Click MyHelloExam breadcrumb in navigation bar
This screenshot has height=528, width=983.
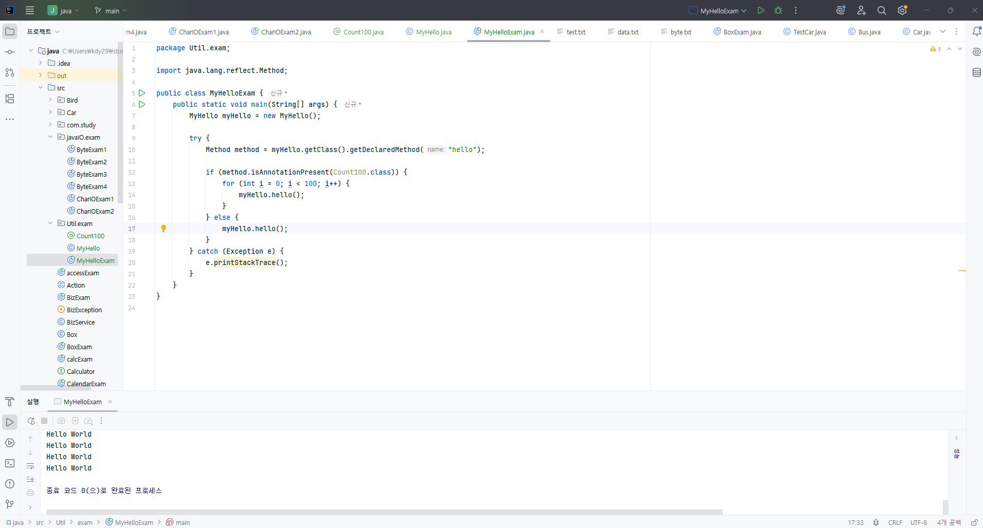130,522
